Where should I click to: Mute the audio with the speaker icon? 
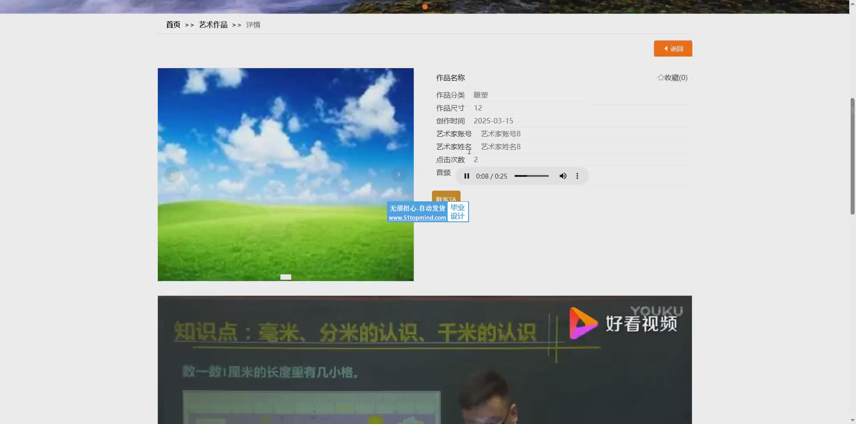click(x=563, y=176)
